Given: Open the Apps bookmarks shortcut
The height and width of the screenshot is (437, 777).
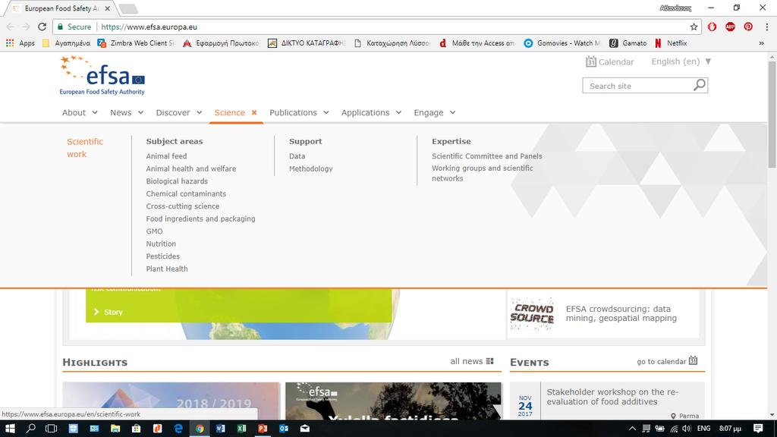Looking at the screenshot, I should 20,43.
